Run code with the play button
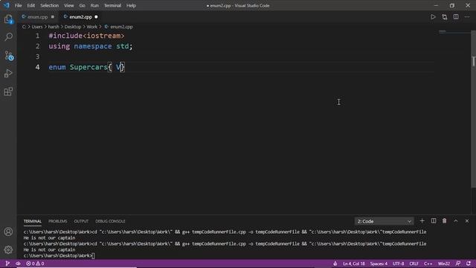This screenshot has height=268, width=476. 433,17
